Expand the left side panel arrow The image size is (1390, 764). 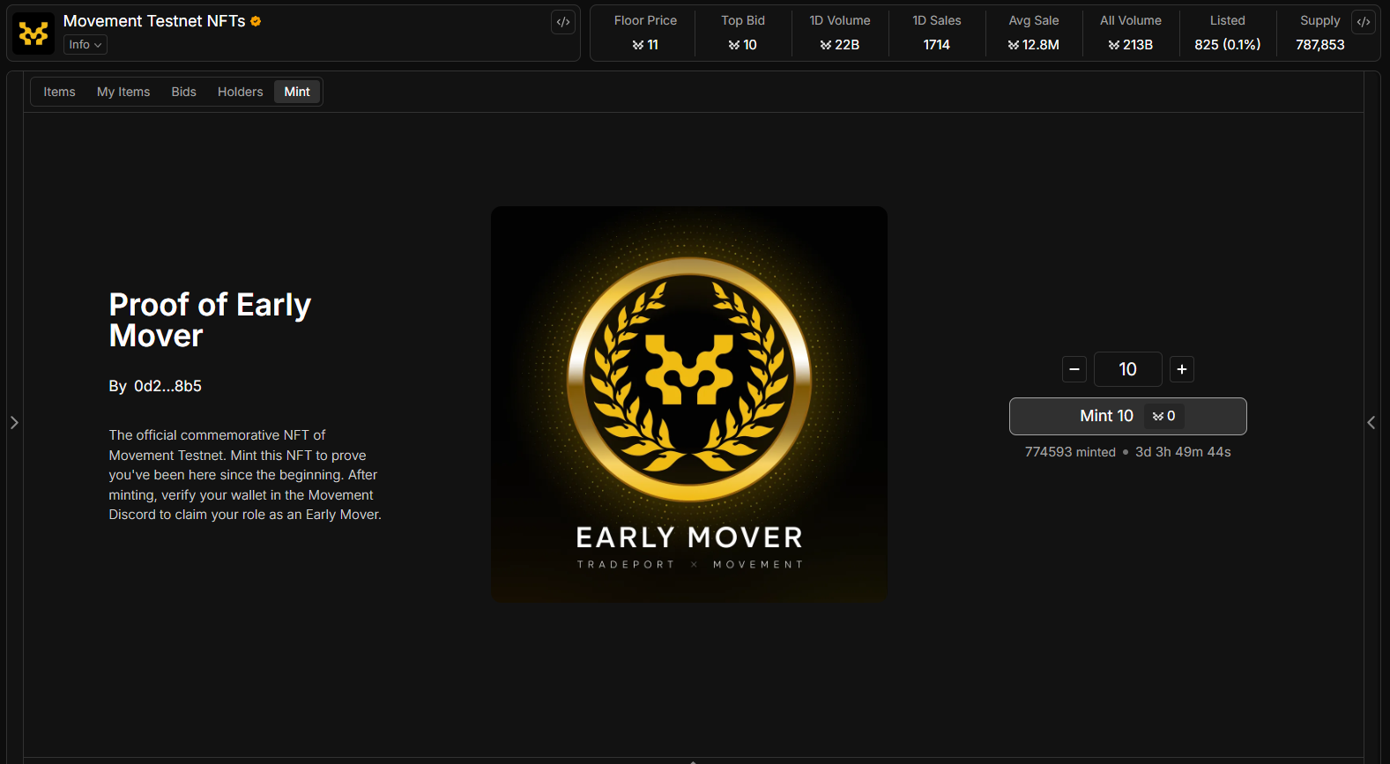tap(14, 423)
